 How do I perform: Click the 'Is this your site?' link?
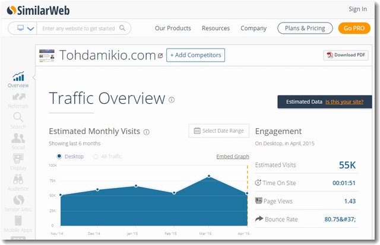pos(344,101)
